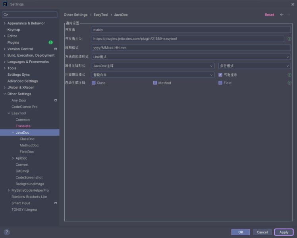The image size is (297, 238).
Task: Click the Plugins update count badge
Action: pos(50,42)
